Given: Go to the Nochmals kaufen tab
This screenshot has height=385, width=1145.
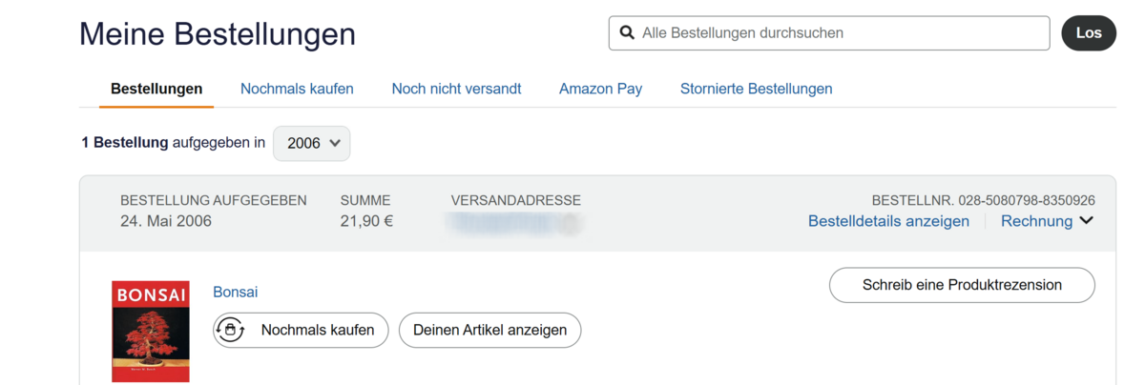Looking at the screenshot, I should [297, 89].
